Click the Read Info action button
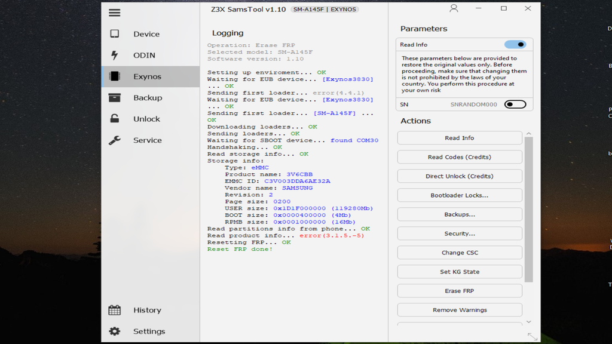The height and width of the screenshot is (344, 612). [x=460, y=138]
